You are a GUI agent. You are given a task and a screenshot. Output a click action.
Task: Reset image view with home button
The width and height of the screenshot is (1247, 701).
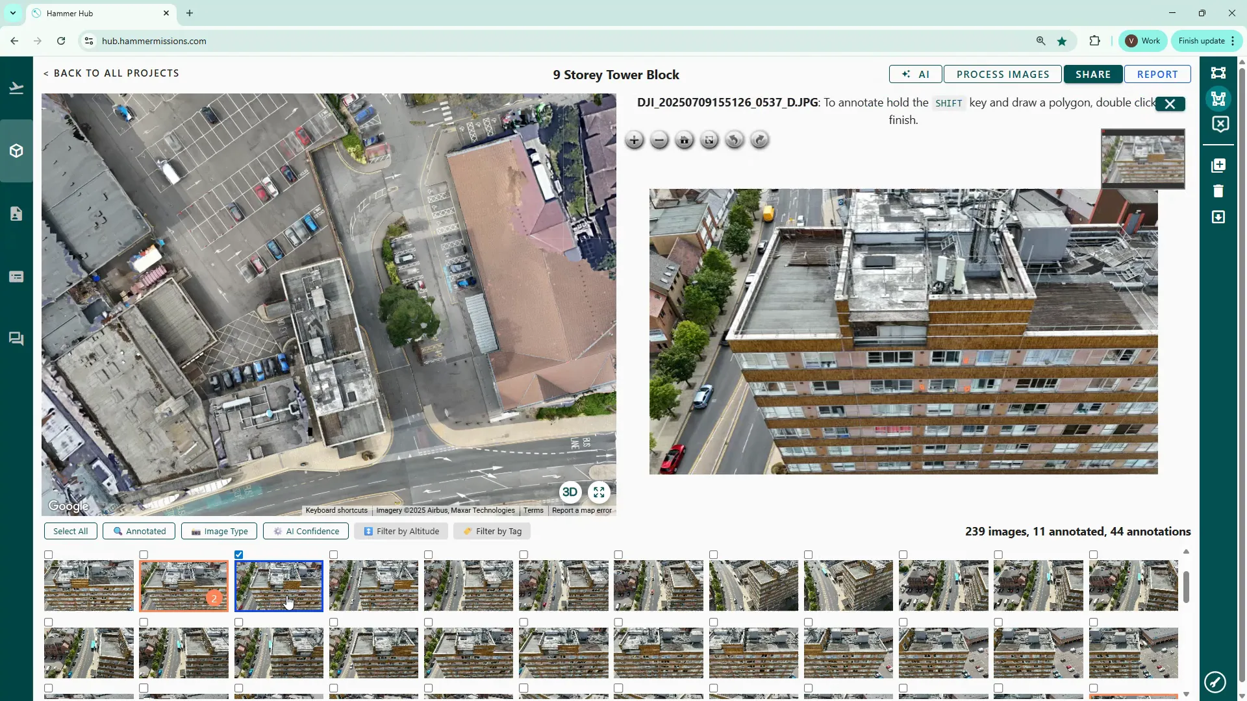[684, 140]
